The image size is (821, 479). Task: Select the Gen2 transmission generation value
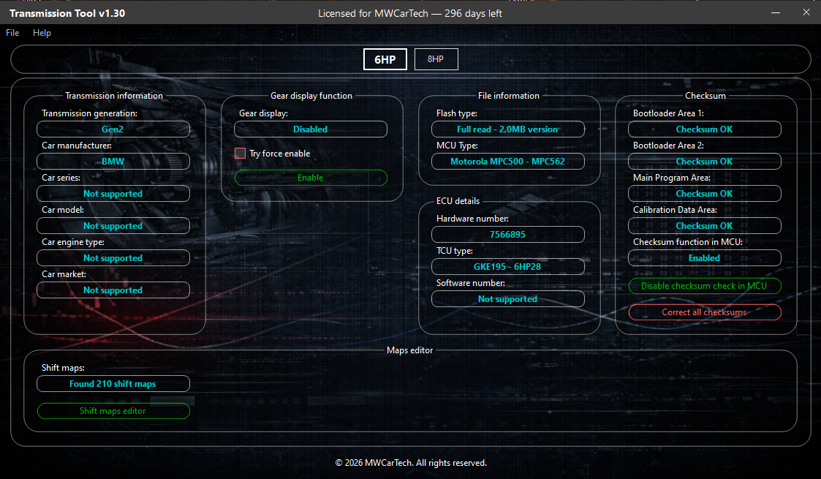coord(113,129)
